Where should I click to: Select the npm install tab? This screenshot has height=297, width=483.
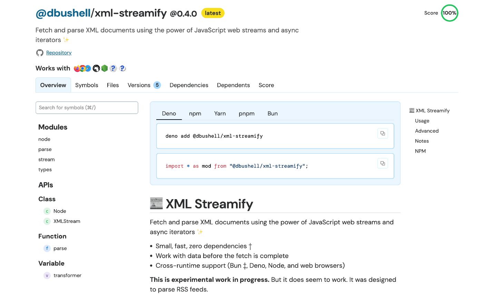[195, 113]
